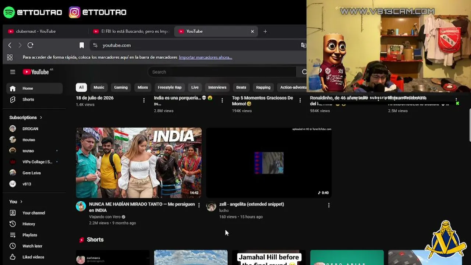Expand the Subscriptions section chevron

point(41,118)
